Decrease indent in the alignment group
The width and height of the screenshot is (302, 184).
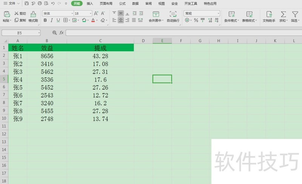click(134, 13)
